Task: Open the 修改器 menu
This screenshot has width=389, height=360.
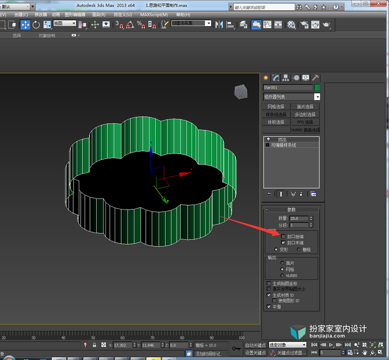Action: 41,15
